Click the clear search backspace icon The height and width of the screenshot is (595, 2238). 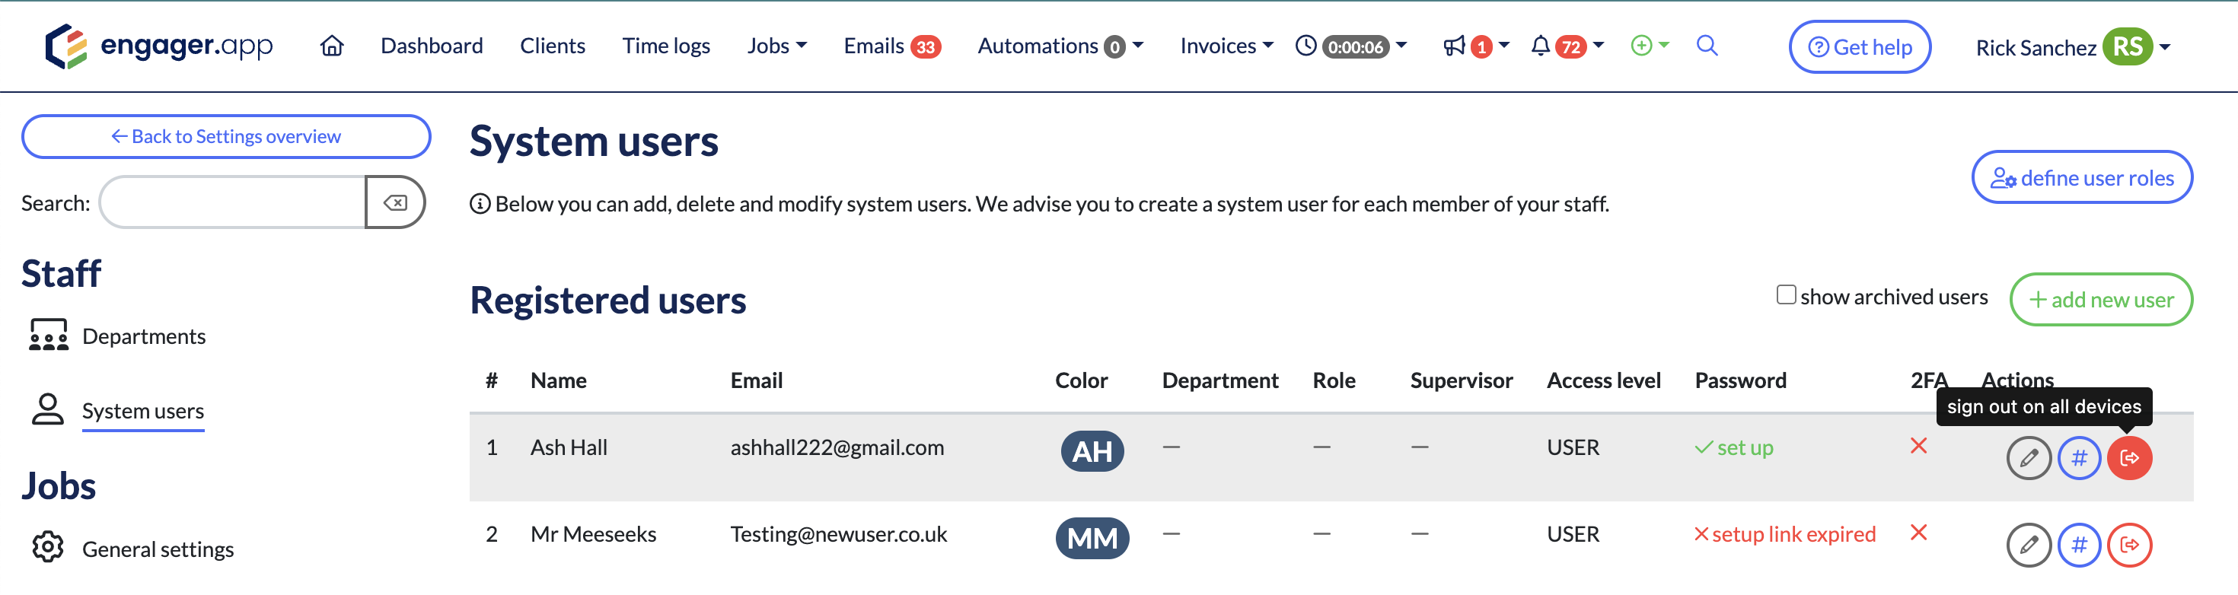pyautogui.click(x=395, y=202)
